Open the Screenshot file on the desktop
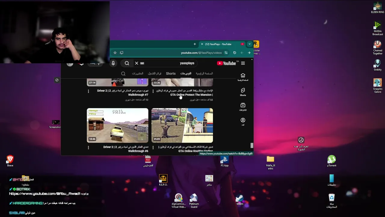385x217 pixels. [55, 124]
